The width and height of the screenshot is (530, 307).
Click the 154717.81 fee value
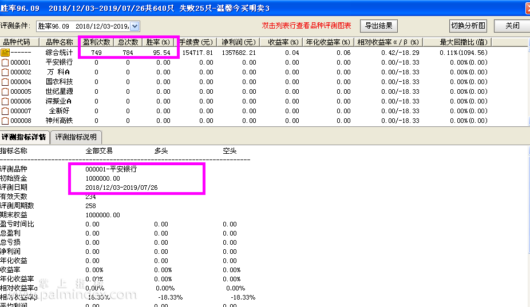[197, 53]
